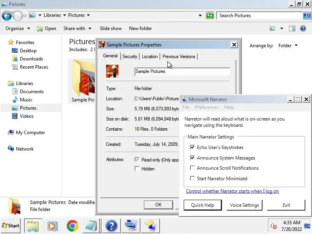The image size is (312, 234).
Task: Click the show desktop monitor tray icon
Action: click(307, 226)
